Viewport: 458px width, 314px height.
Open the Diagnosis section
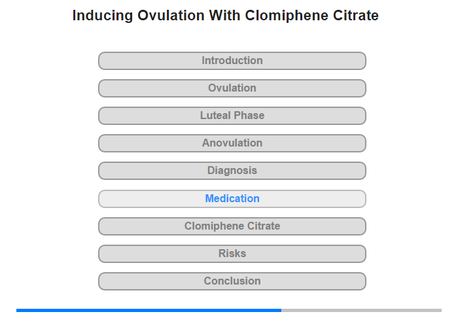tap(232, 171)
